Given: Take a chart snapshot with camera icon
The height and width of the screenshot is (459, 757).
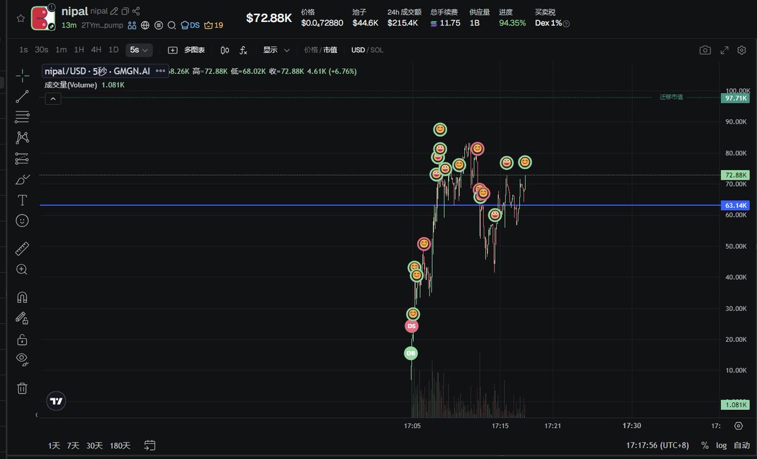Looking at the screenshot, I should coord(705,50).
